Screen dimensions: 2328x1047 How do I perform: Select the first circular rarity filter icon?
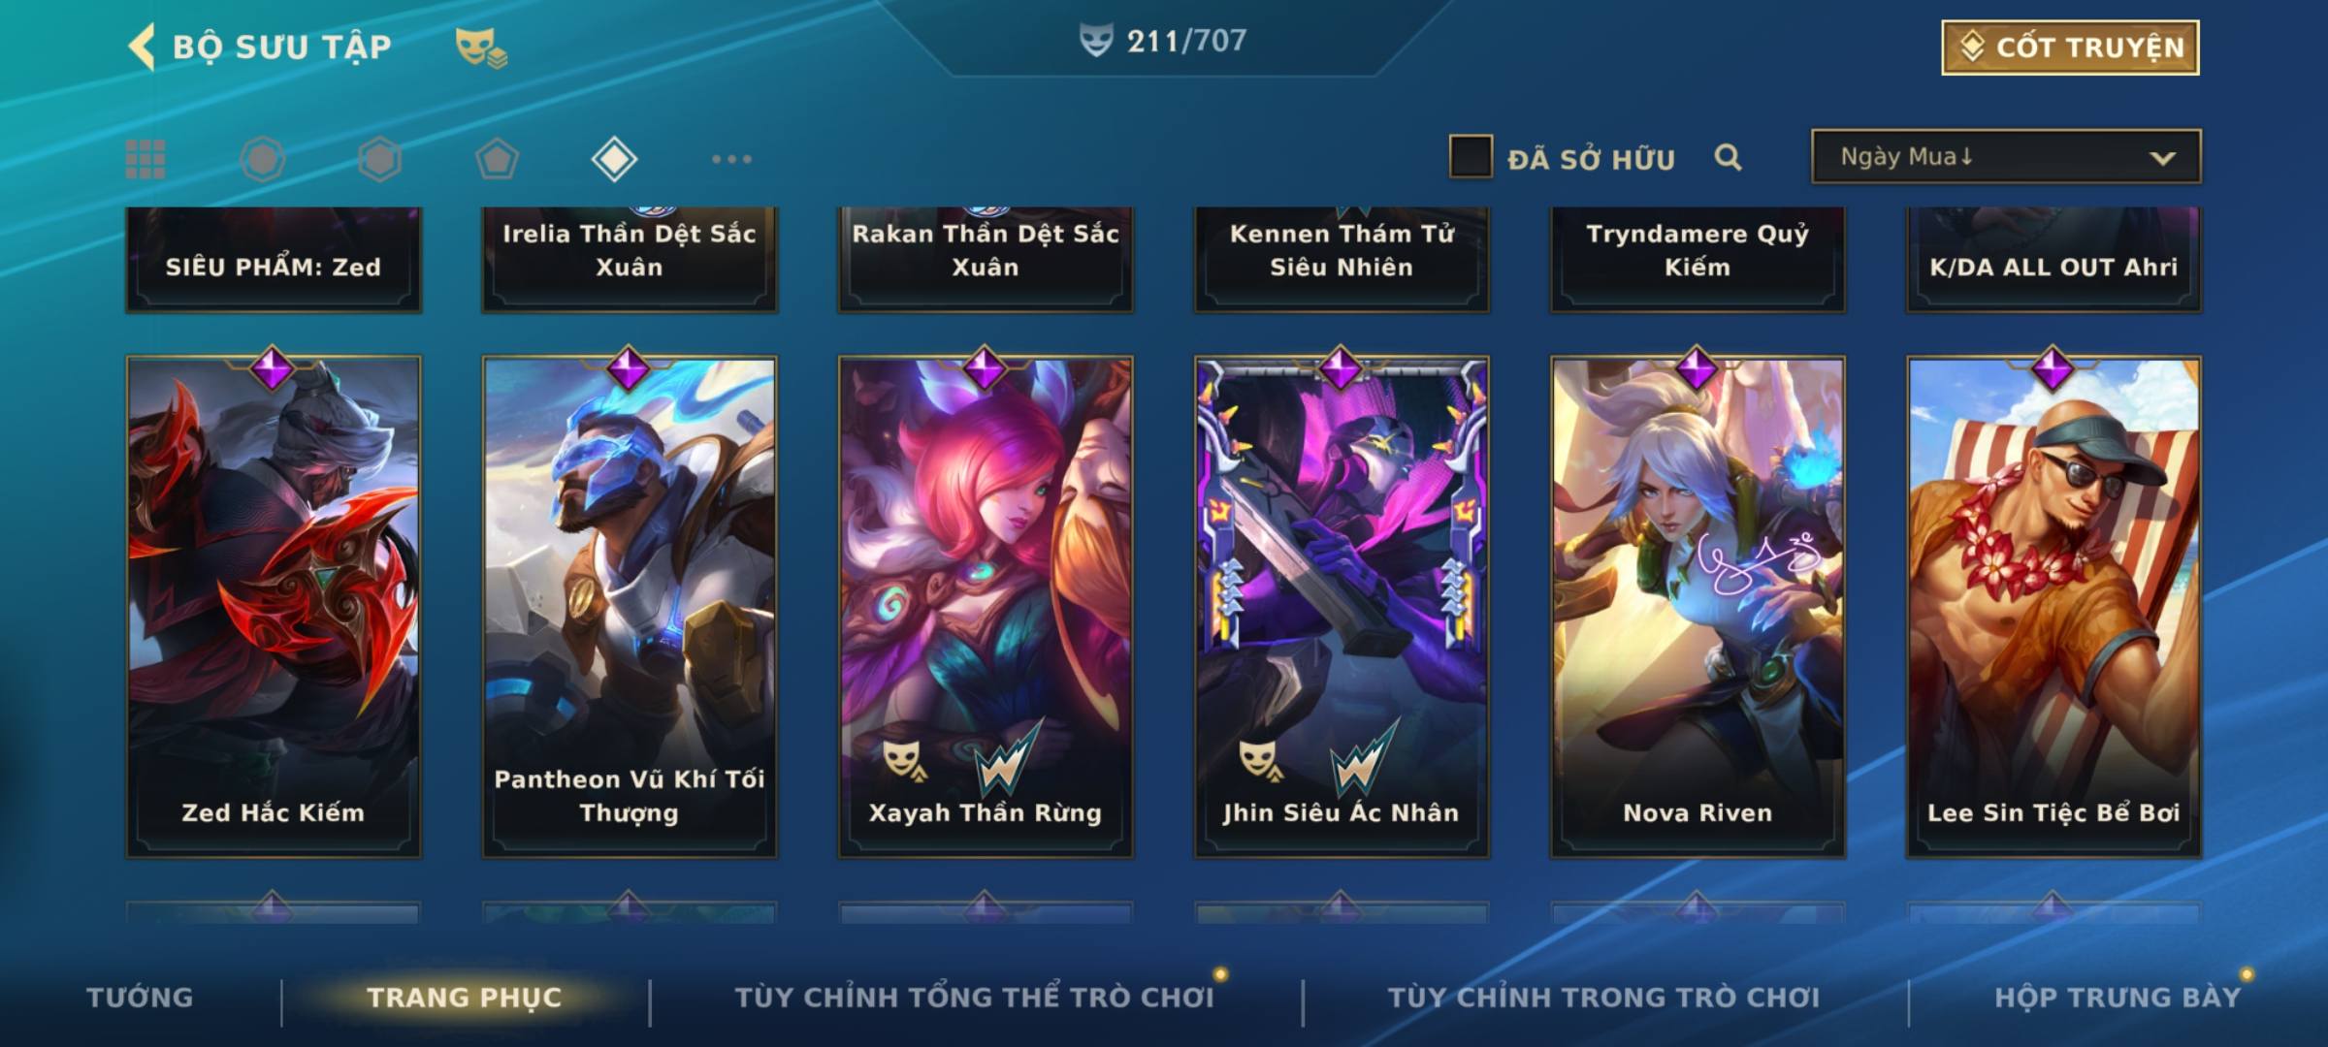point(263,159)
